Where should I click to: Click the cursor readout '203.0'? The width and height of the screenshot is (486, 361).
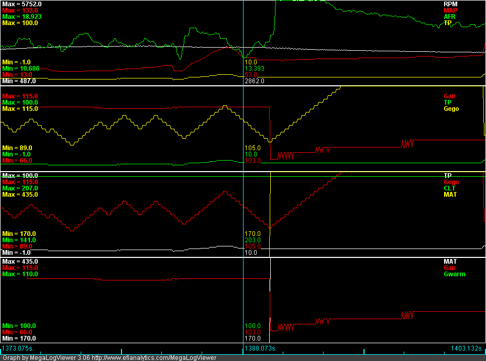click(252, 240)
